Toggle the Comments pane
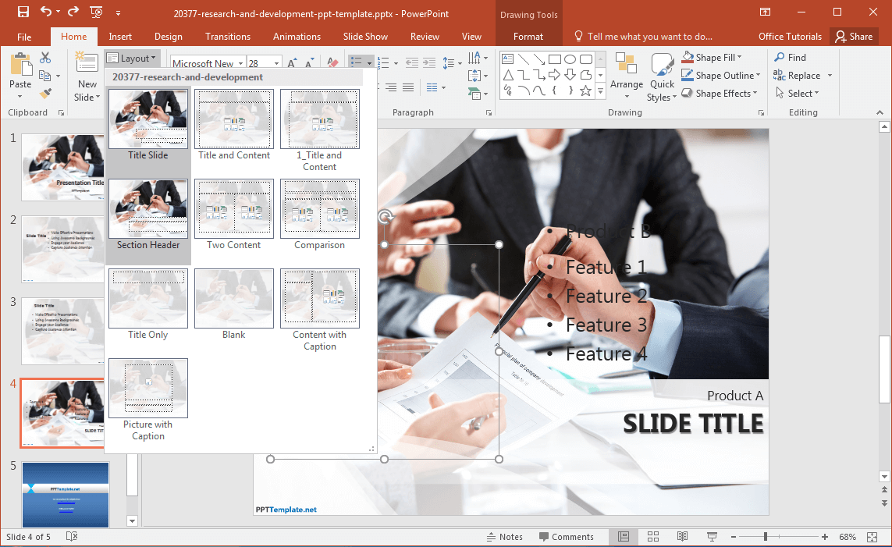The height and width of the screenshot is (547, 892). point(566,537)
